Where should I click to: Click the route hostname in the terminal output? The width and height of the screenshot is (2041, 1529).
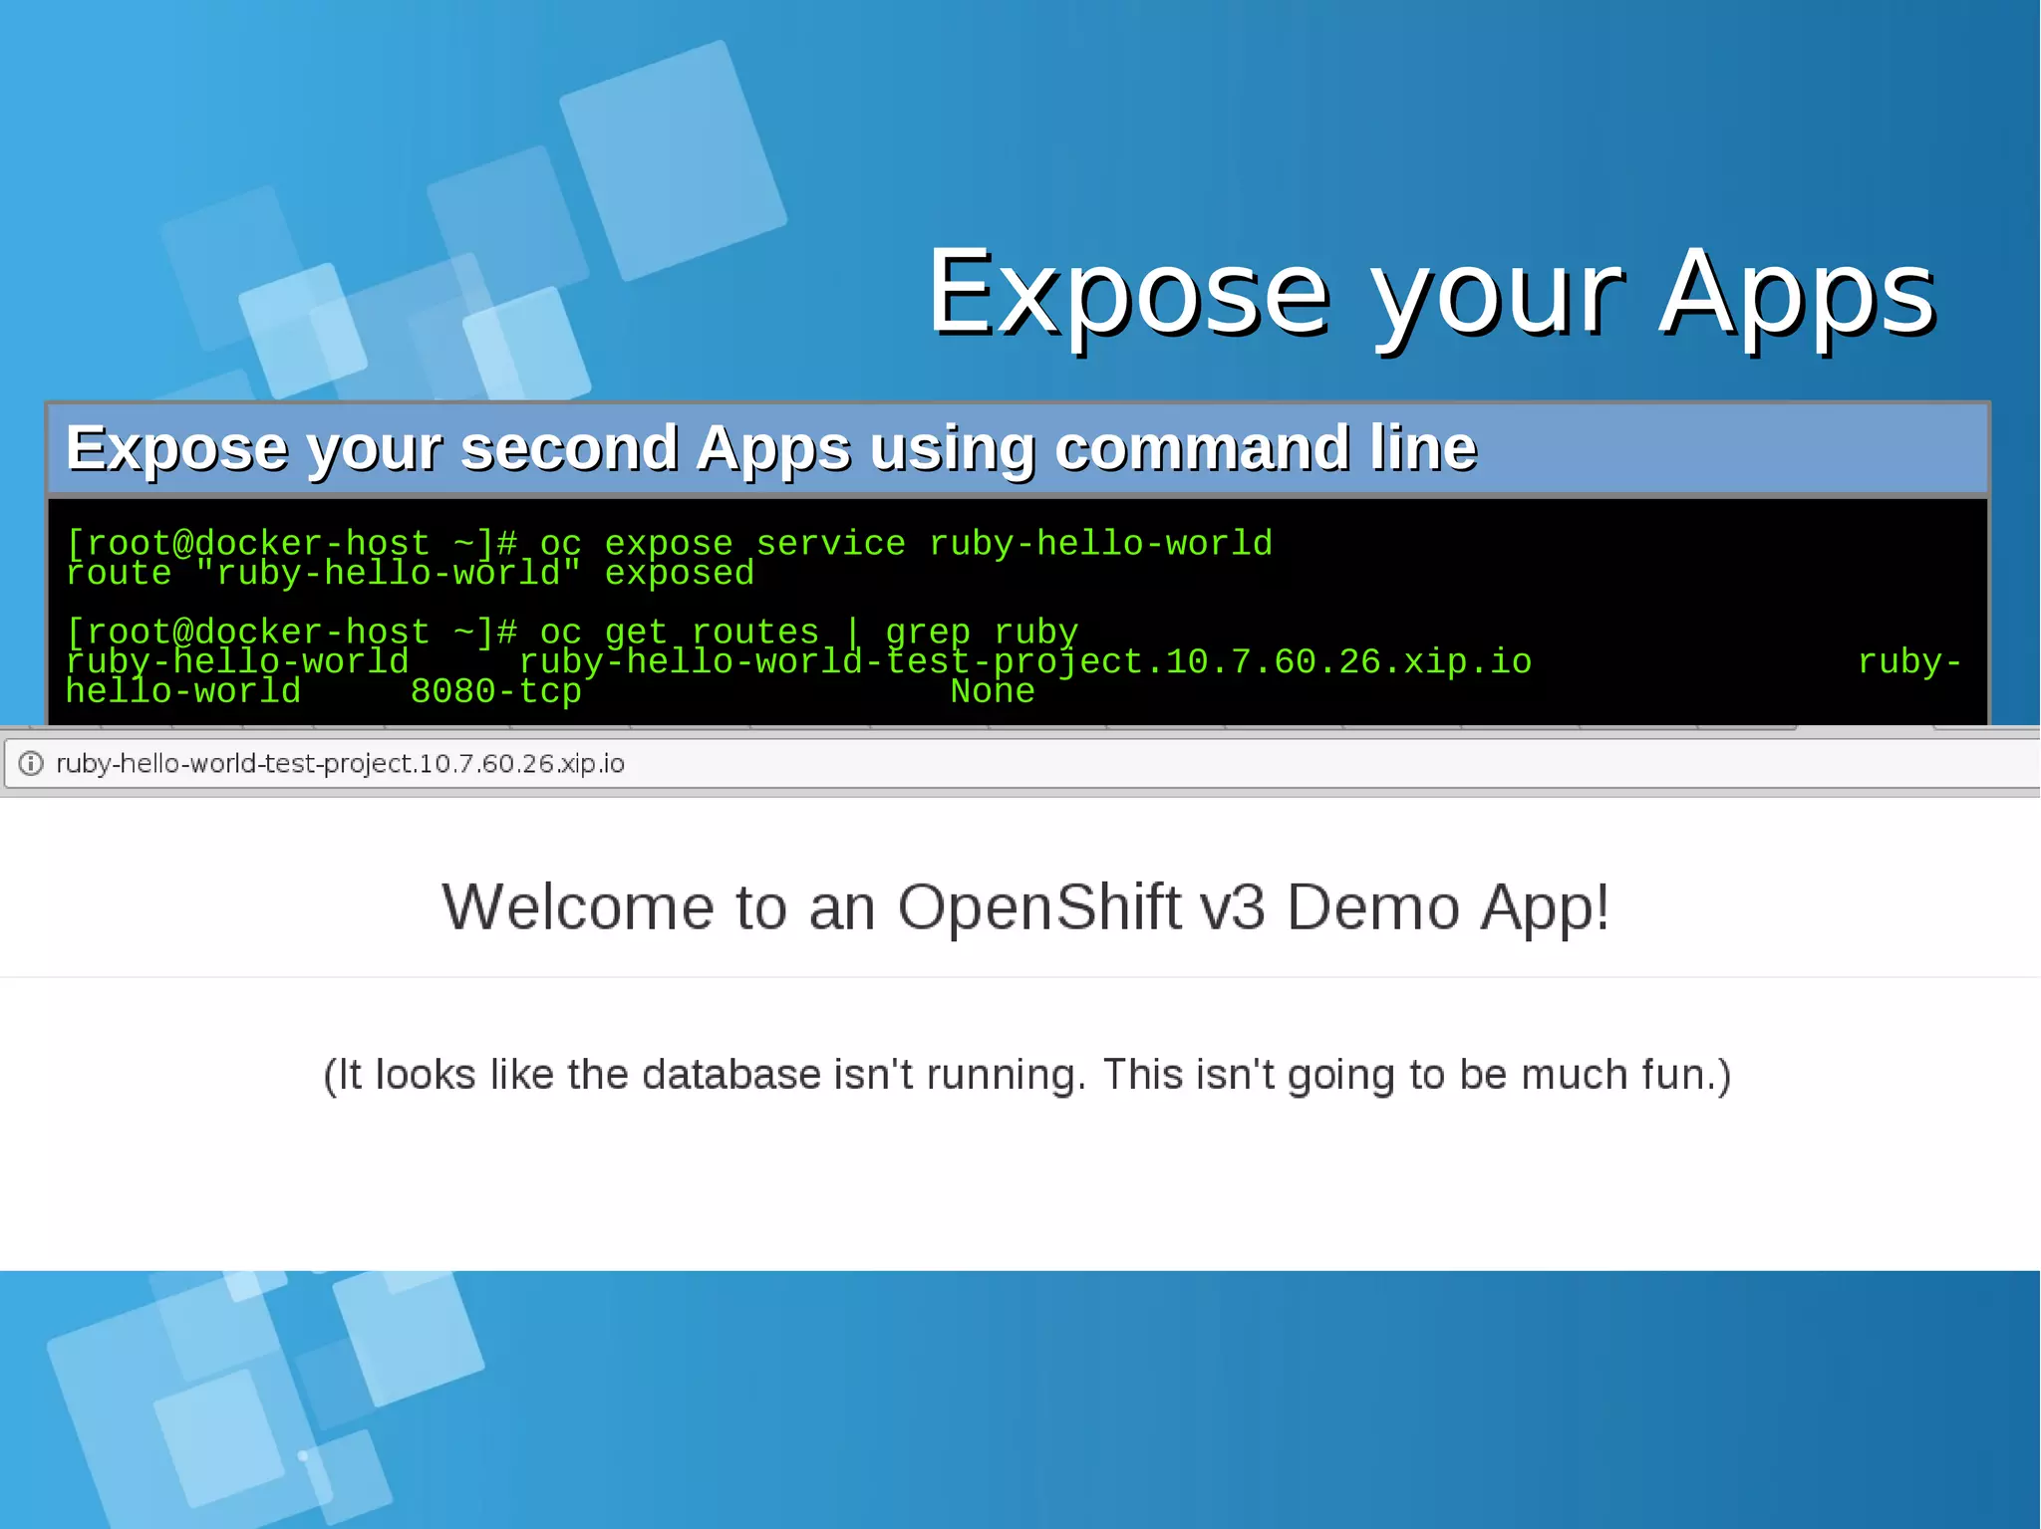pos(1024,661)
